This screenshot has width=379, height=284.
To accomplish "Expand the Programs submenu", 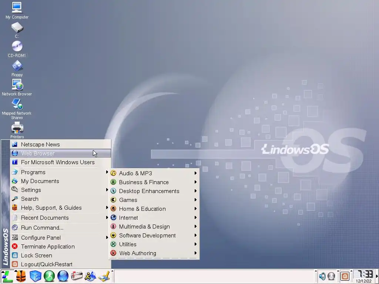I will [61, 172].
